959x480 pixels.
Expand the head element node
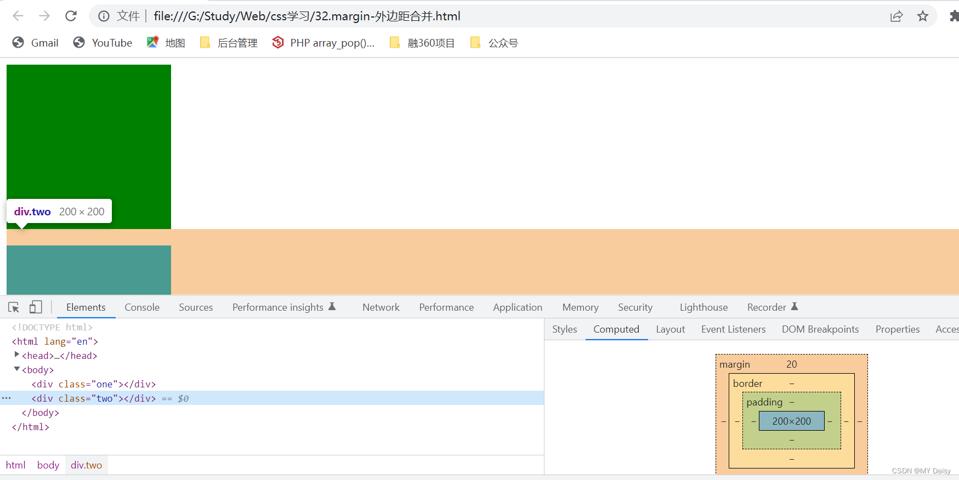point(16,355)
